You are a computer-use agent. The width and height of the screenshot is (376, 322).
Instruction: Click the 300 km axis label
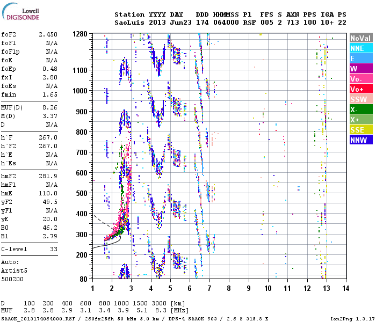click(82, 235)
